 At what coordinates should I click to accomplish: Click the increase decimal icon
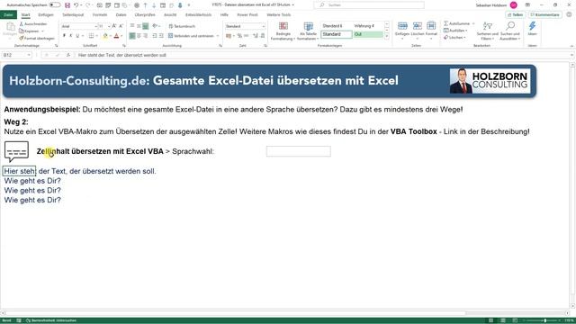[x=256, y=36]
